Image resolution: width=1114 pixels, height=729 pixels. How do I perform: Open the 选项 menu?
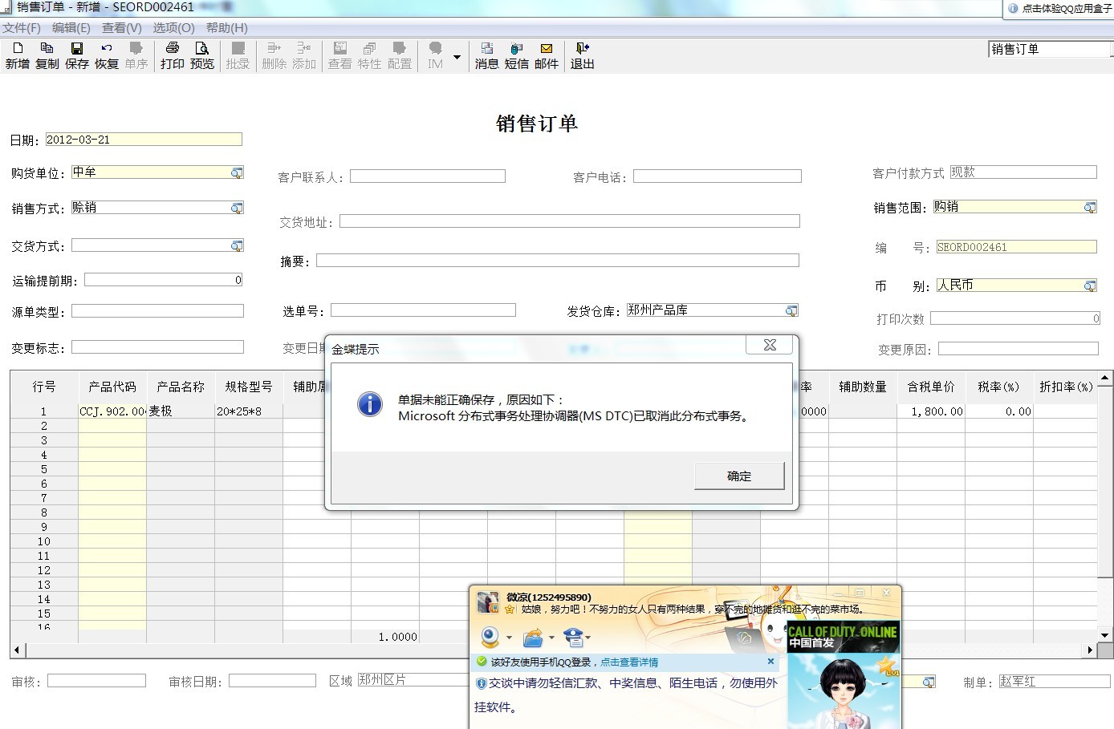(173, 27)
